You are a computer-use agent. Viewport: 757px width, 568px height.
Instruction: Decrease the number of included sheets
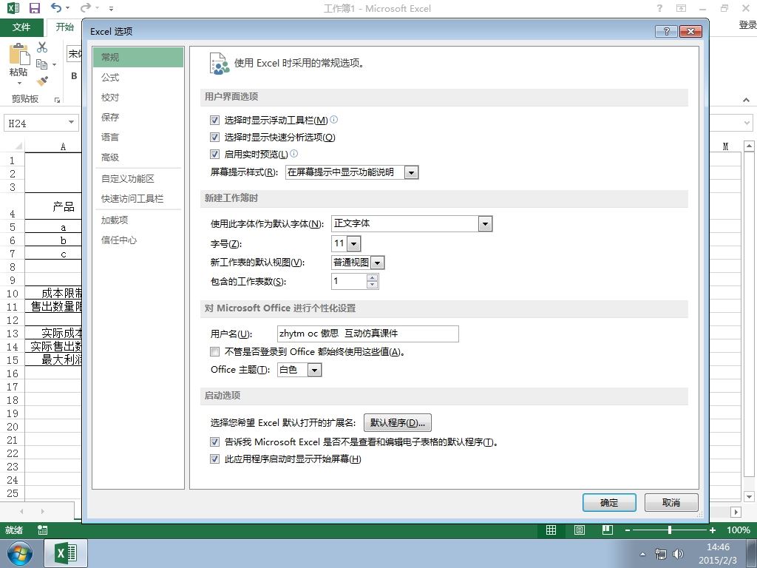click(372, 285)
